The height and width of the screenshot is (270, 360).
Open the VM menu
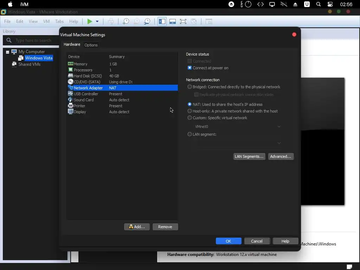[46, 21]
